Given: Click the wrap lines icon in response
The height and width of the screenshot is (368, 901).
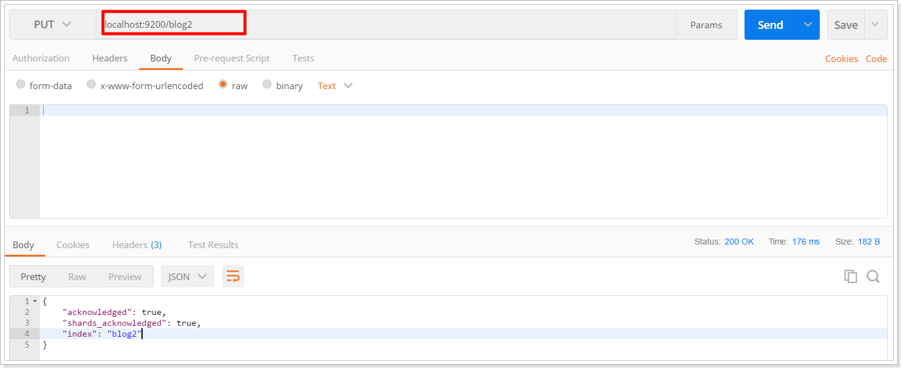Looking at the screenshot, I should (233, 276).
